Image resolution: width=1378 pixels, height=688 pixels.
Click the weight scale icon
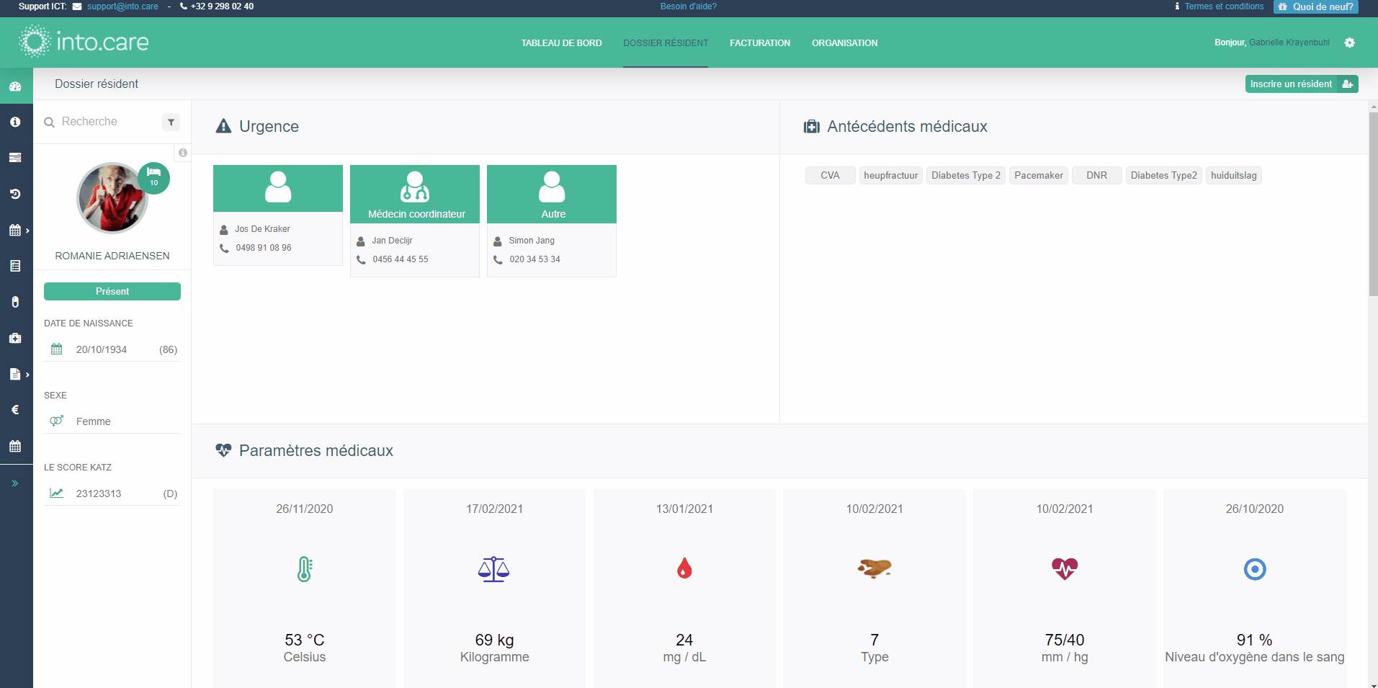[494, 569]
